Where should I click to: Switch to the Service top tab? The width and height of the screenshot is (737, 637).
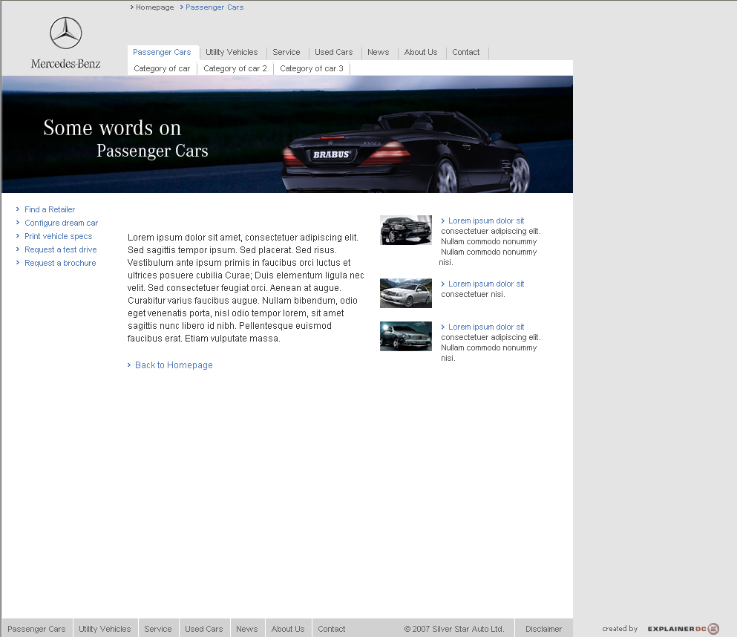286,53
